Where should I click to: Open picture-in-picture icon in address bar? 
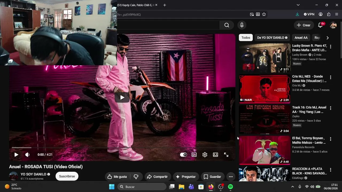coord(252,14)
